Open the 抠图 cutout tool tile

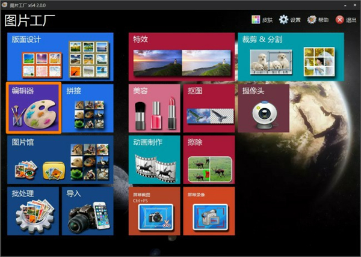[x=209, y=109]
